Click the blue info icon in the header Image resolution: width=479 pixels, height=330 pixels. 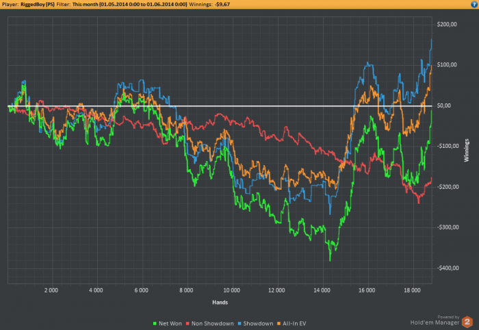(474, 4)
